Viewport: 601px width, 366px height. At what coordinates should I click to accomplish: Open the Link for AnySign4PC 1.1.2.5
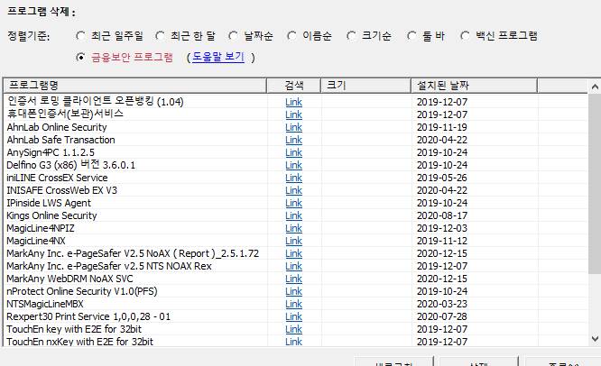[x=293, y=152]
